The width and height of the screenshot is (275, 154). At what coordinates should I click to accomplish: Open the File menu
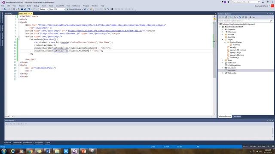pos(3,6)
